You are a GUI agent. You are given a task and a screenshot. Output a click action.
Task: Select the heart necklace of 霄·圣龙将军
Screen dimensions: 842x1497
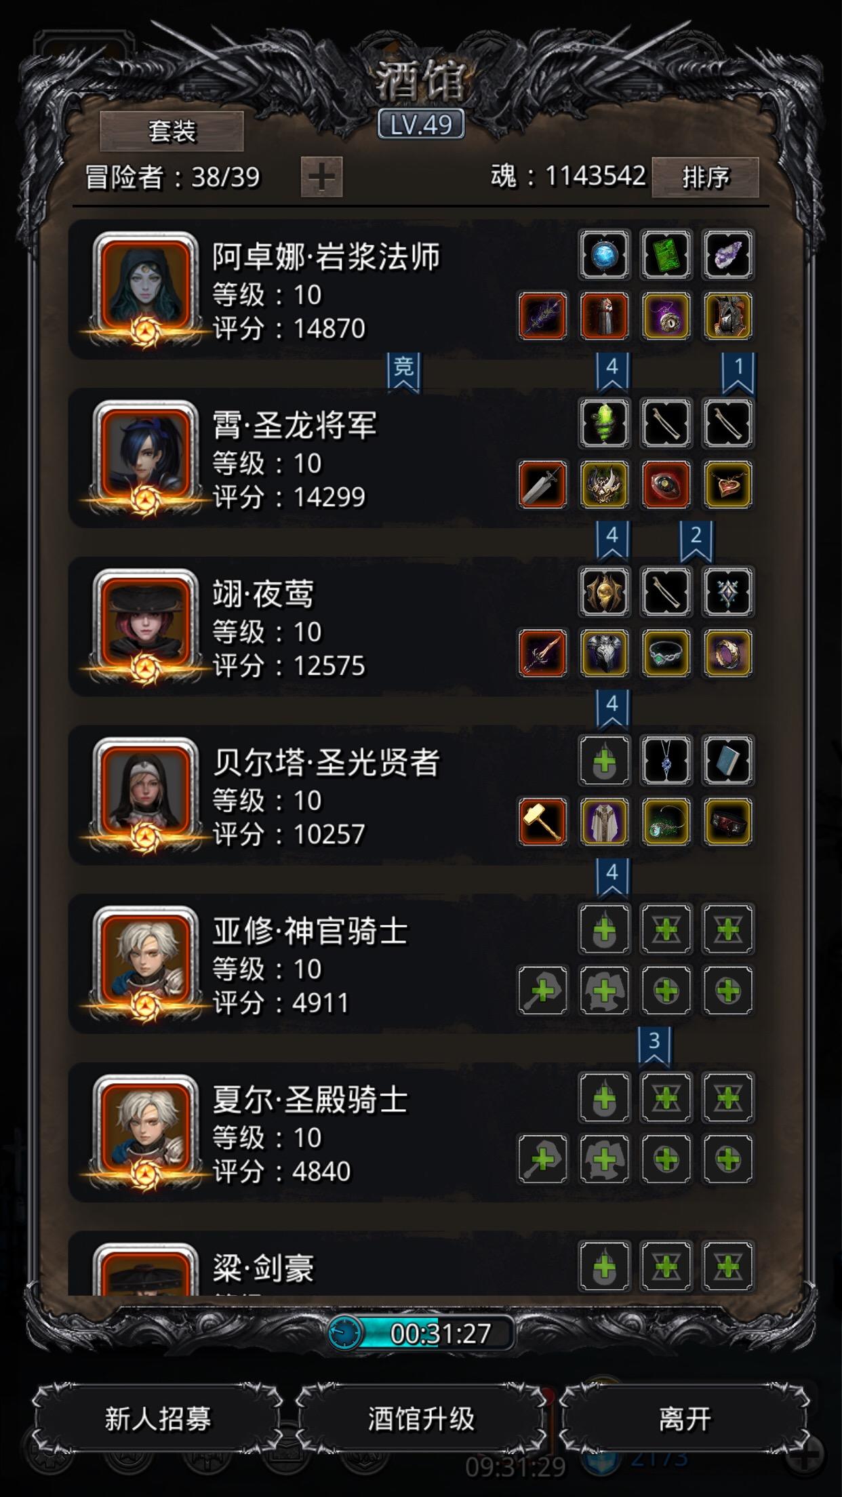(727, 485)
